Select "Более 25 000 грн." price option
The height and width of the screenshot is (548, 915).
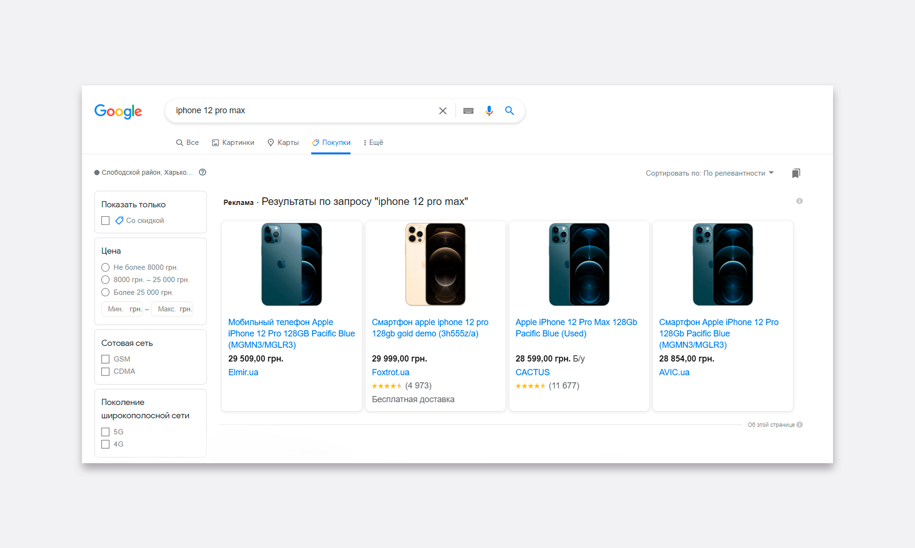click(106, 293)
